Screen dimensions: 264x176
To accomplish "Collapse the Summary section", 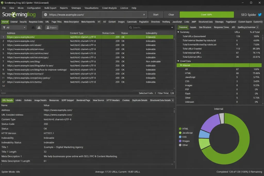I will [178, 32].
